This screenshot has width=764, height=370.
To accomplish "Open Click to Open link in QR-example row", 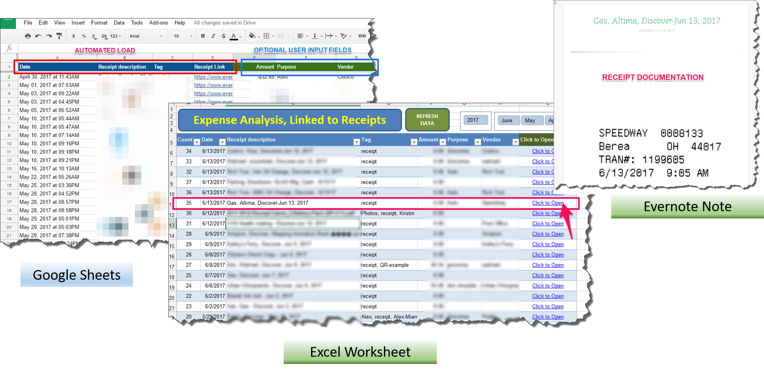I will point(548,265).
